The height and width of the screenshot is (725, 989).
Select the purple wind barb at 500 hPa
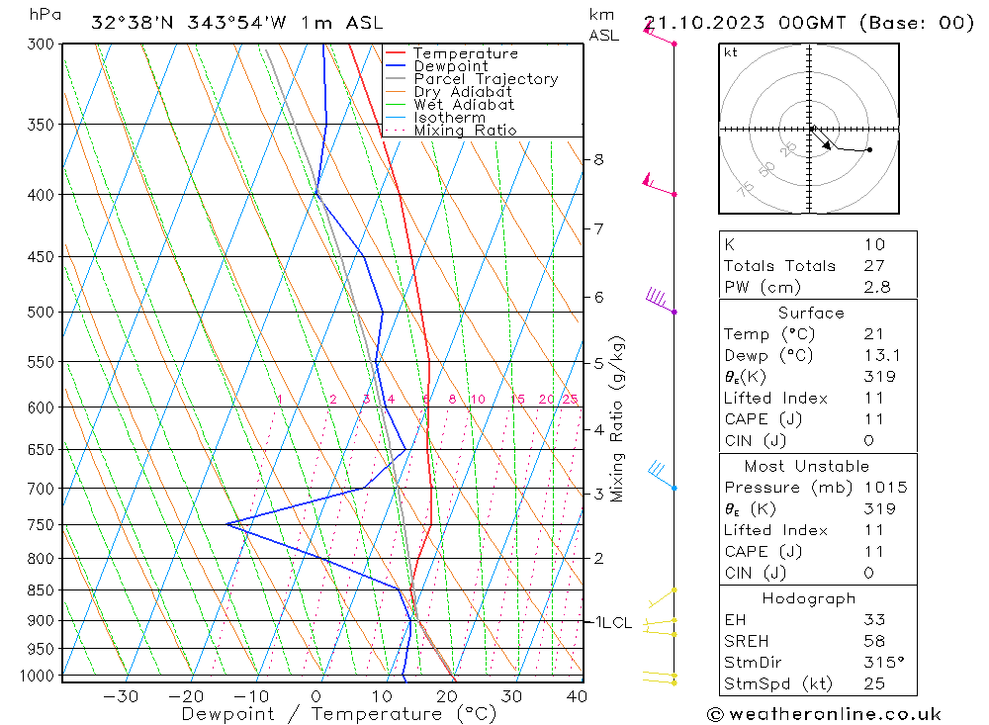(661, 301)
